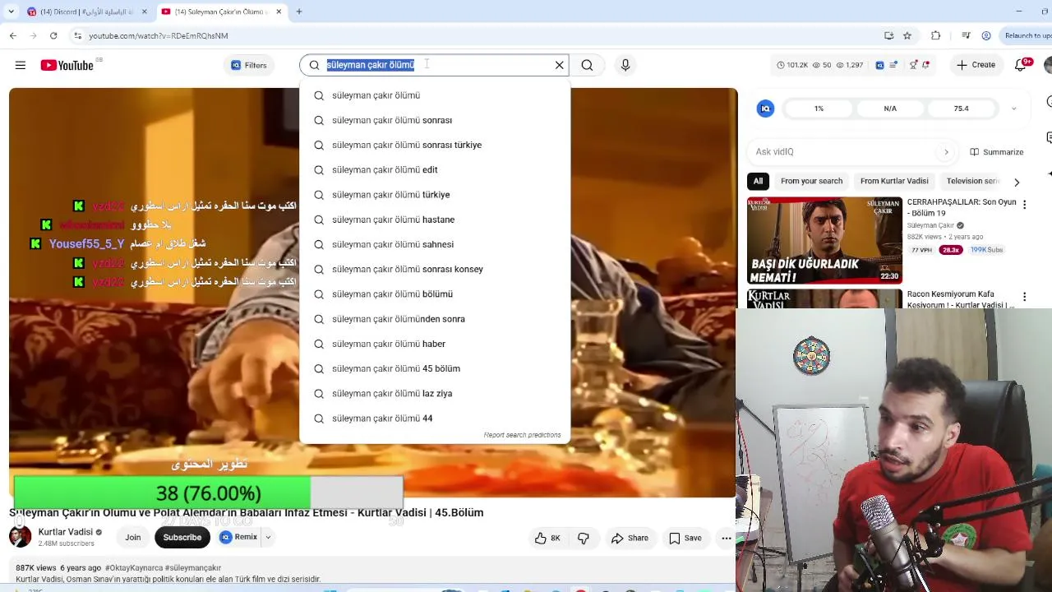This screenshot has height=592, width=1052.
Task: Click "Report search predictions" link
Action: click(x=522, y=435)
